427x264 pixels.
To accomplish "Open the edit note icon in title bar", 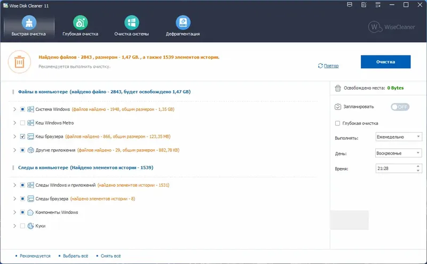I will (364, 5).
